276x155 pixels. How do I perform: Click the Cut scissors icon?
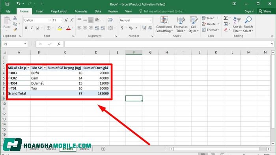point(15,18)
